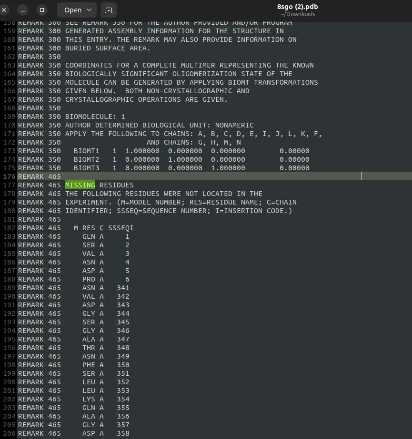Click the M RES C SSSEQI header line
This screenshot has height=439, width=412.
click(103, 228)
